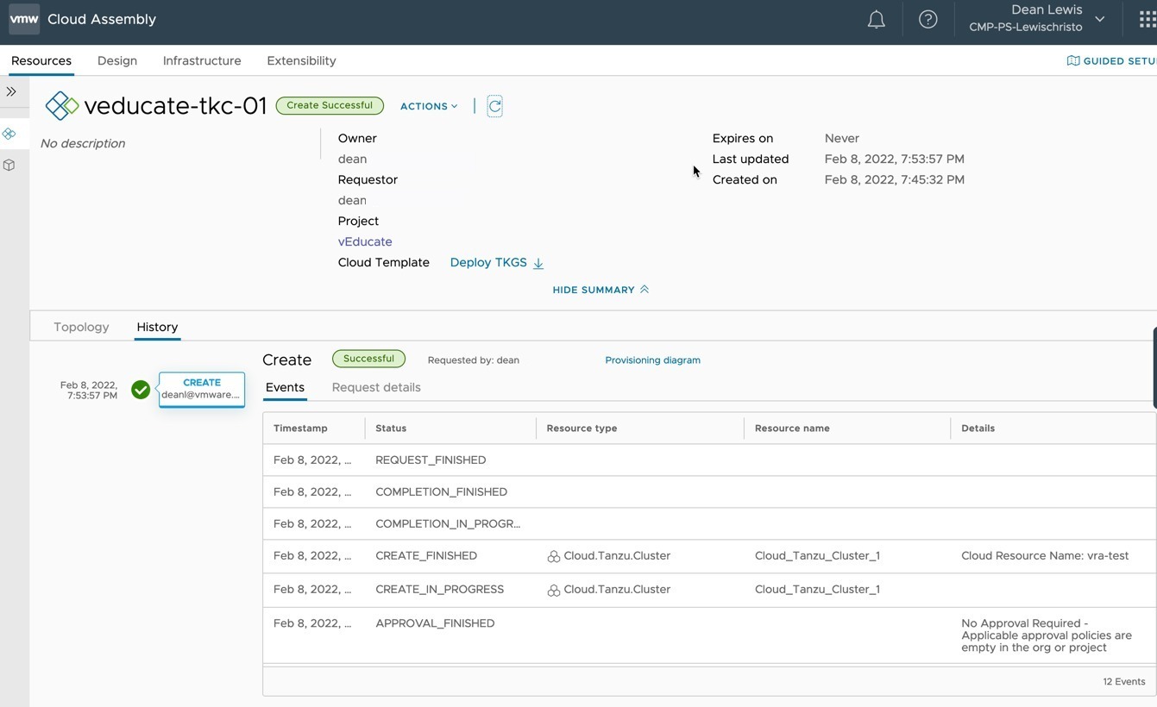Viewport: 1157px width, 707px height.
Task: Click the download arrow beside Deploy TKGS
Action: point(538,263)
